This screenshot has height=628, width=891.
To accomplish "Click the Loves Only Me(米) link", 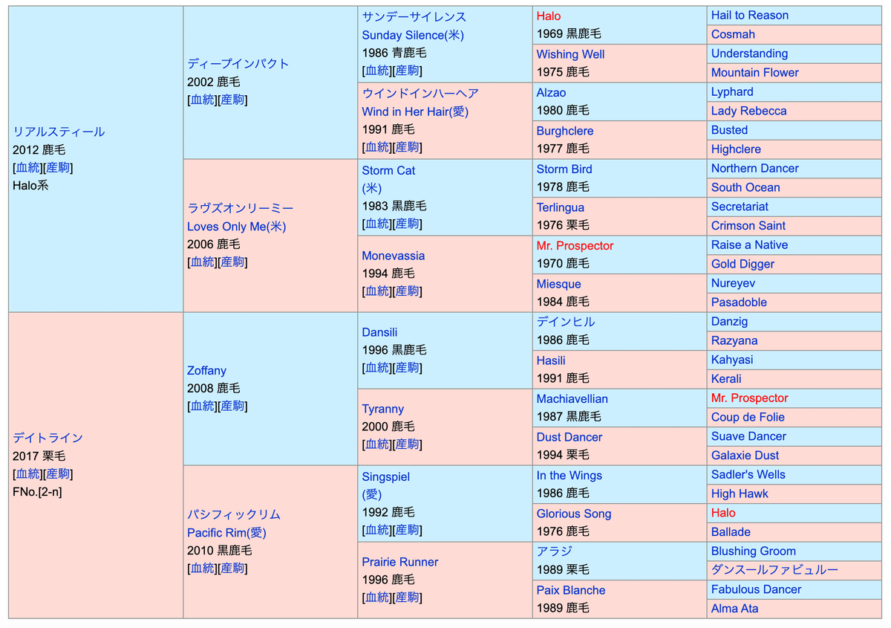I will click(x=236, y=227).
